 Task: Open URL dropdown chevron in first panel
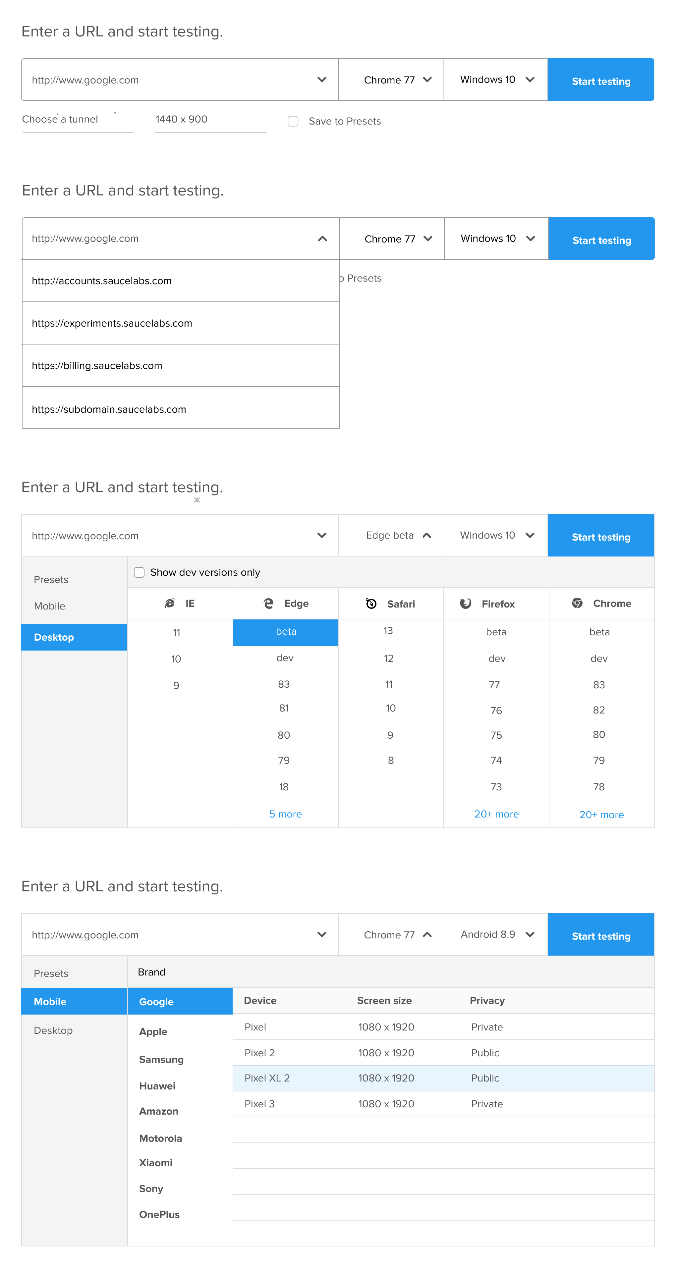(x=321, y=79)
